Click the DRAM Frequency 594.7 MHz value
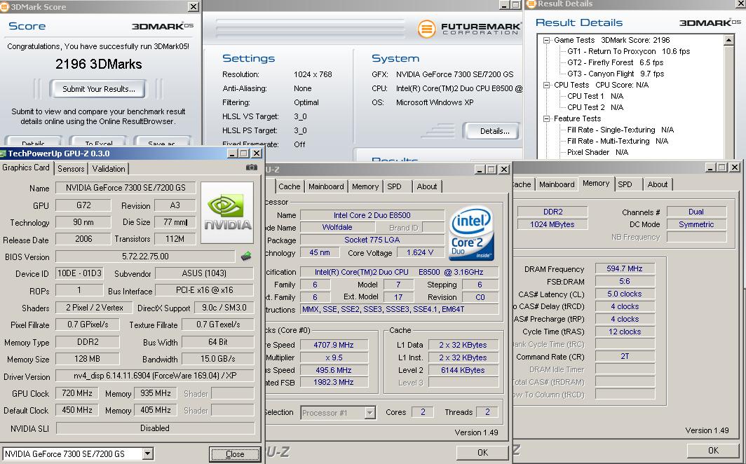 [625, 268]
